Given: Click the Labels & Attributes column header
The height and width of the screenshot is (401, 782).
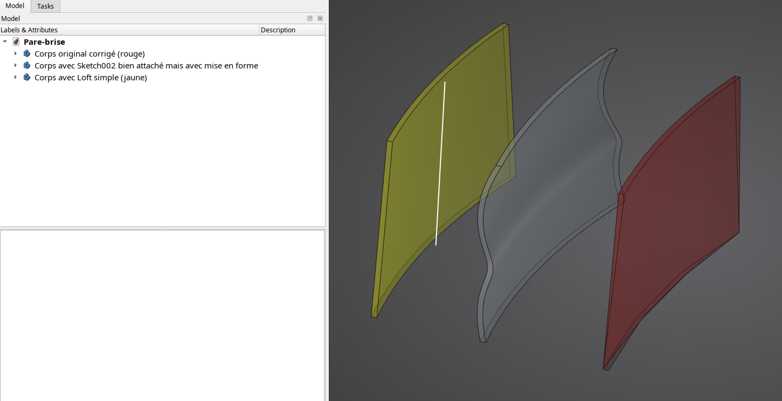Looking at the screenshot, I should 129,30.
